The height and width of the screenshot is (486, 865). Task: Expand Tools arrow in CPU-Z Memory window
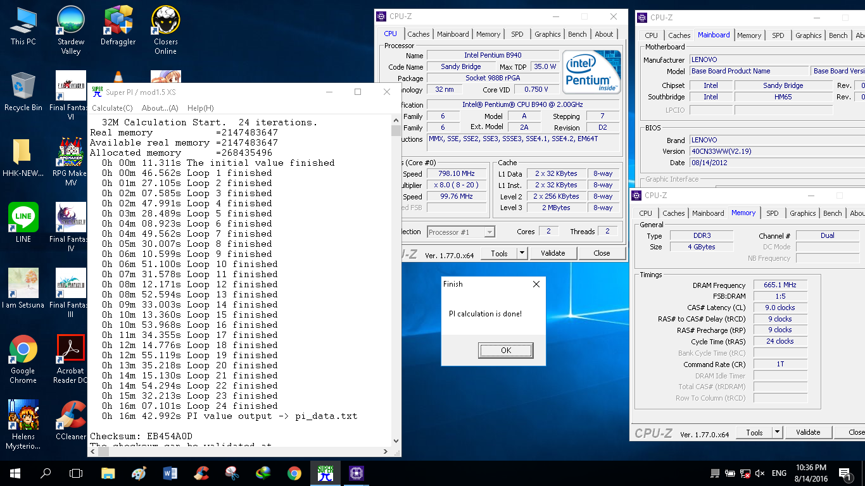tap(778, 432)
